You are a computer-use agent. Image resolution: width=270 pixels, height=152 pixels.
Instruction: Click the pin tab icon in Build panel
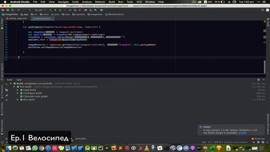(x=7, y=95)
